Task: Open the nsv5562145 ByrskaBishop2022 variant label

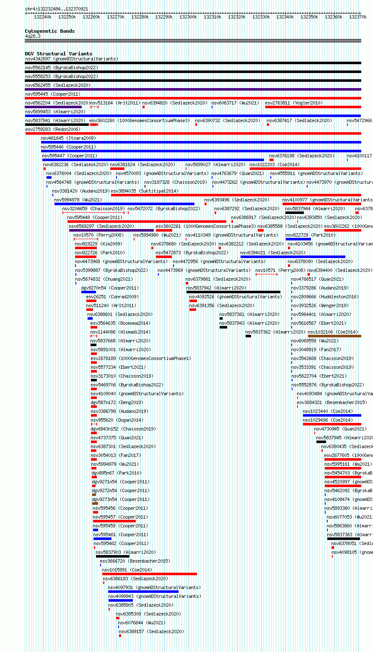Action: point(62,68)
